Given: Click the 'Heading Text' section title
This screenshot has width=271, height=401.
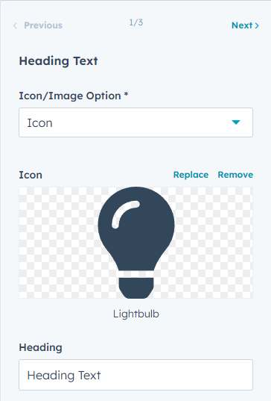Looking at the screenshot, I should pos(58,61).
